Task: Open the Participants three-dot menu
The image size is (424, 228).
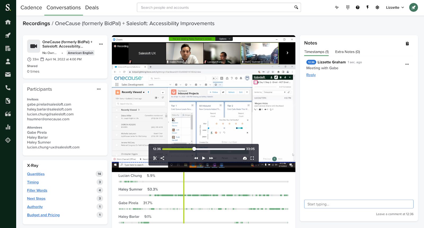Action: (x=99, y=89)
